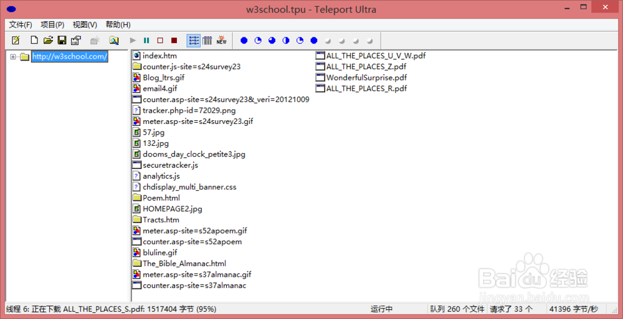623x319 pixels.
Task: Click the fourth half-filled thread circle
Action: coord(286,40)
